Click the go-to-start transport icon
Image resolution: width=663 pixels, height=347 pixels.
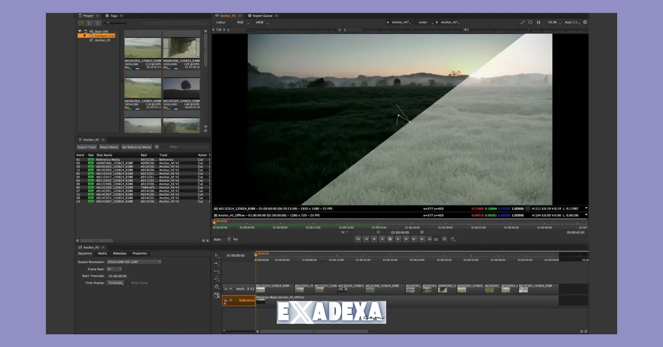(359, 239)
